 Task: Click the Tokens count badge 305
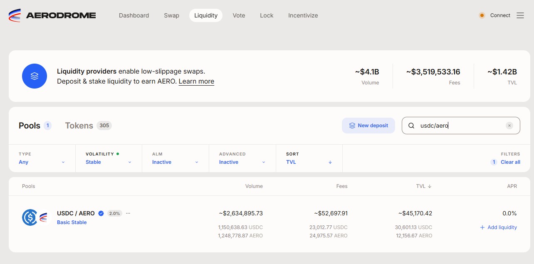tap(104, 126)
